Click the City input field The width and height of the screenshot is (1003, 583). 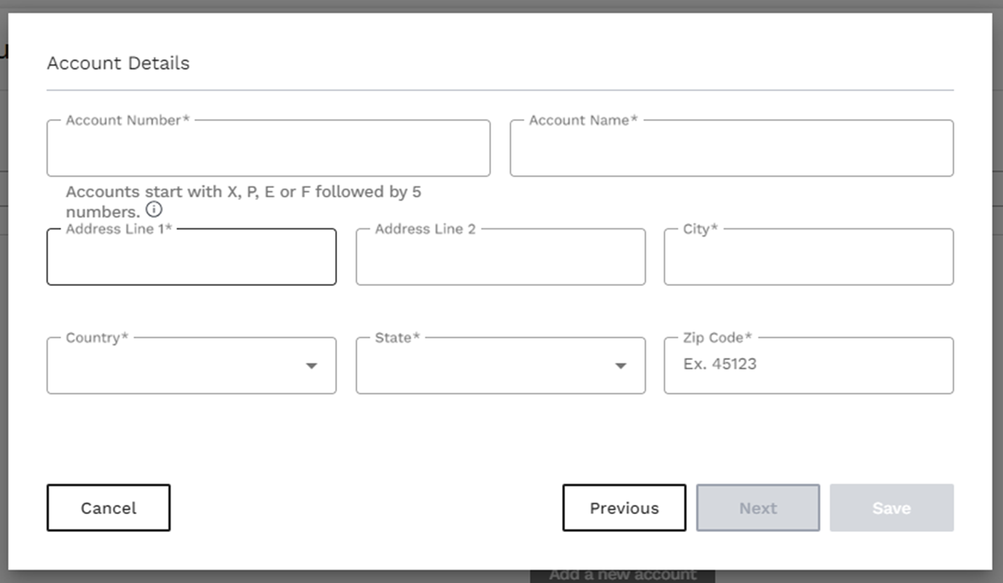(x=808, y=257)
